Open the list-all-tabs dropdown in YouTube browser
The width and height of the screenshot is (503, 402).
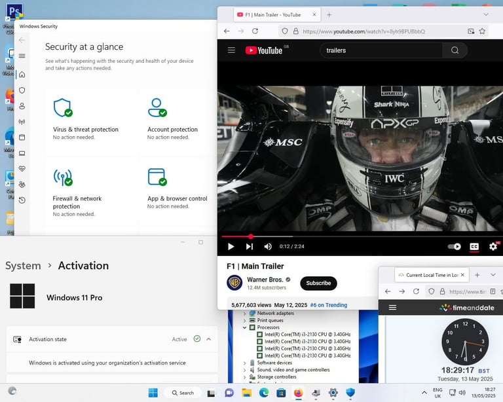coord(486,15)
